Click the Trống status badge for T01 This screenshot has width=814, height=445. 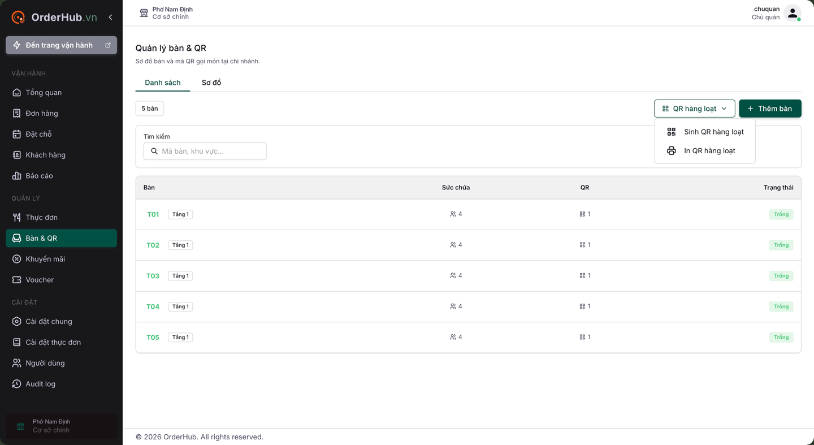point(781,214)
